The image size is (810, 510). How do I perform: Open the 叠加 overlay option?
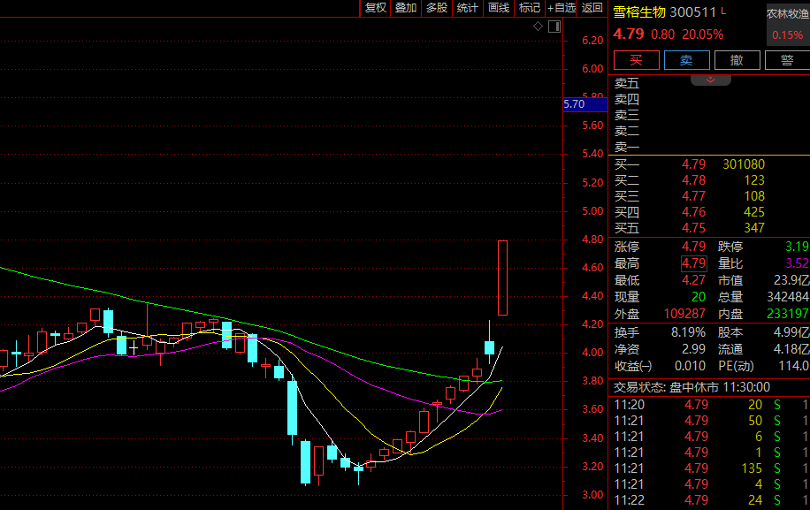click(406, 8)
